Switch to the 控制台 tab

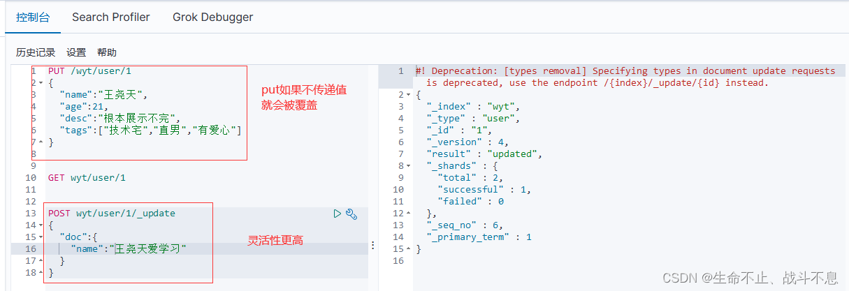tap(33, 17)
